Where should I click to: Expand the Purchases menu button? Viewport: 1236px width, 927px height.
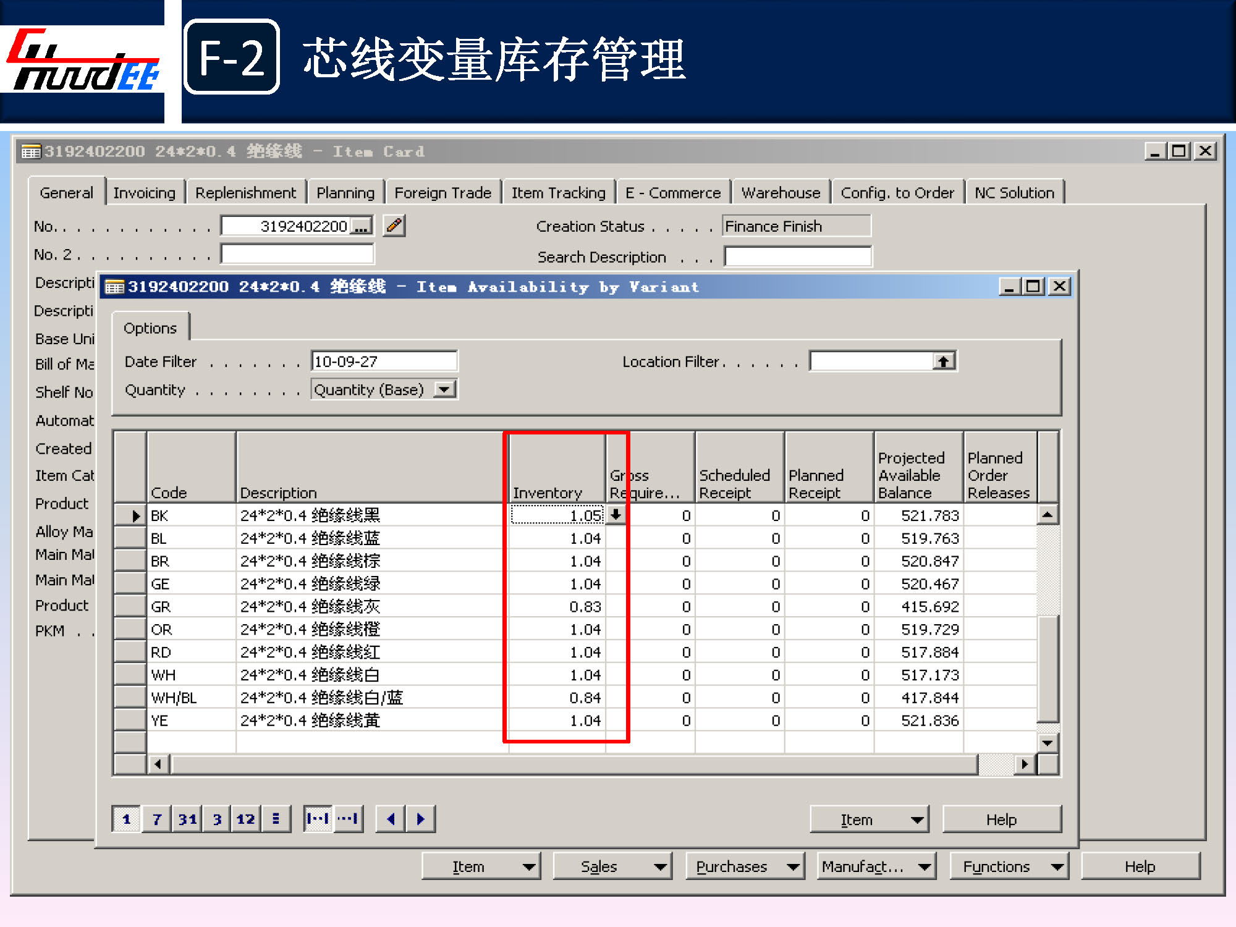tap(744, 866)
